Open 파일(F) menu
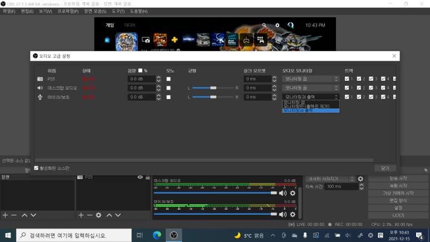Screen dimensions: 430x242 click(9, 11)
